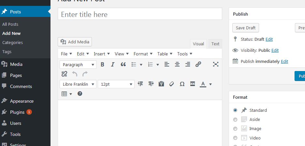Open Plugins with one update

click(x=17, y=112)
